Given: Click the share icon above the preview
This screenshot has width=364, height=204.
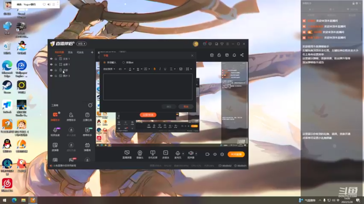Looking at the screenshot, I should point(242,55).
